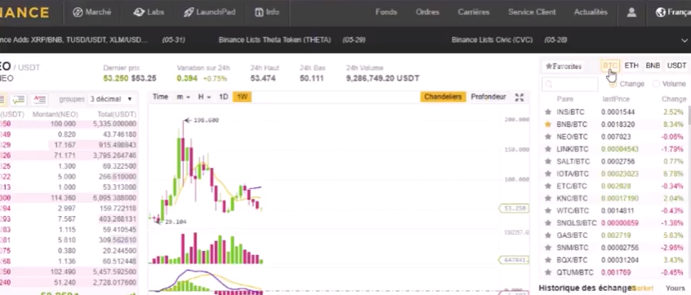Select the ETH market tab

point(631,65)
